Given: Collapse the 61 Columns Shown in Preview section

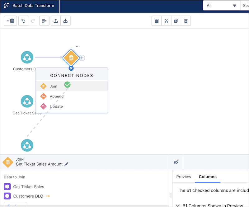Looking at the screenshot, I should click(178, 205).
